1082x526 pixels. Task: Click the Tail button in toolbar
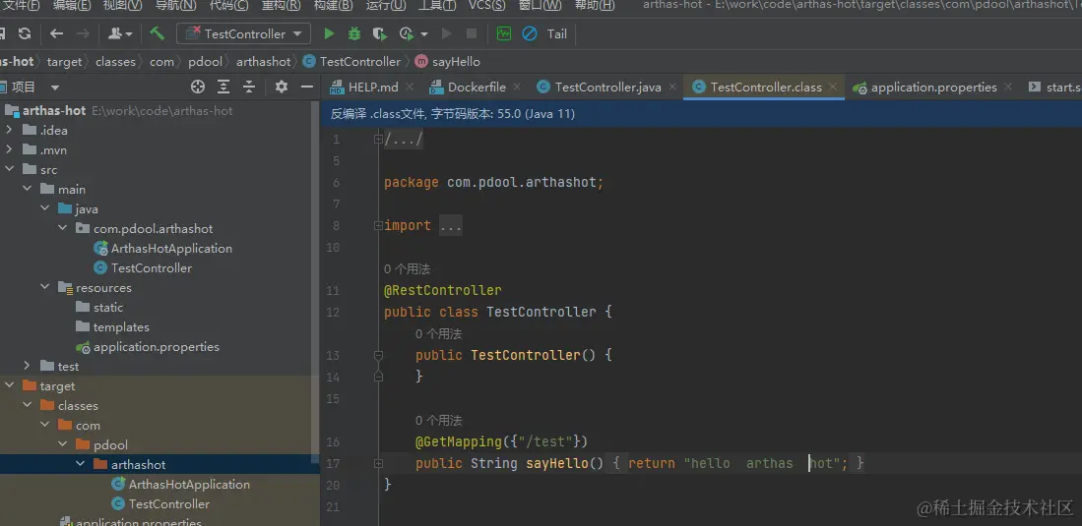(556, 33)
